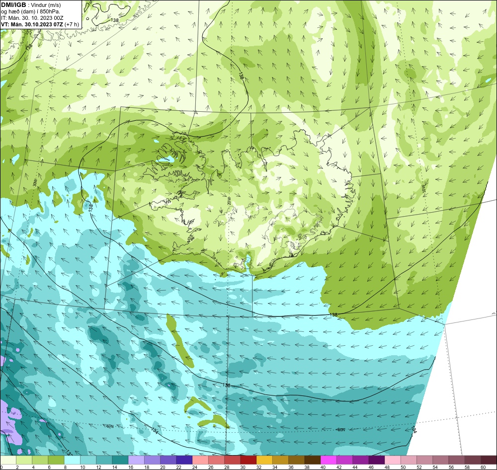
Task: Pick the light cyan 8–10 m/s legend swatch
Action: coord(72,460)
